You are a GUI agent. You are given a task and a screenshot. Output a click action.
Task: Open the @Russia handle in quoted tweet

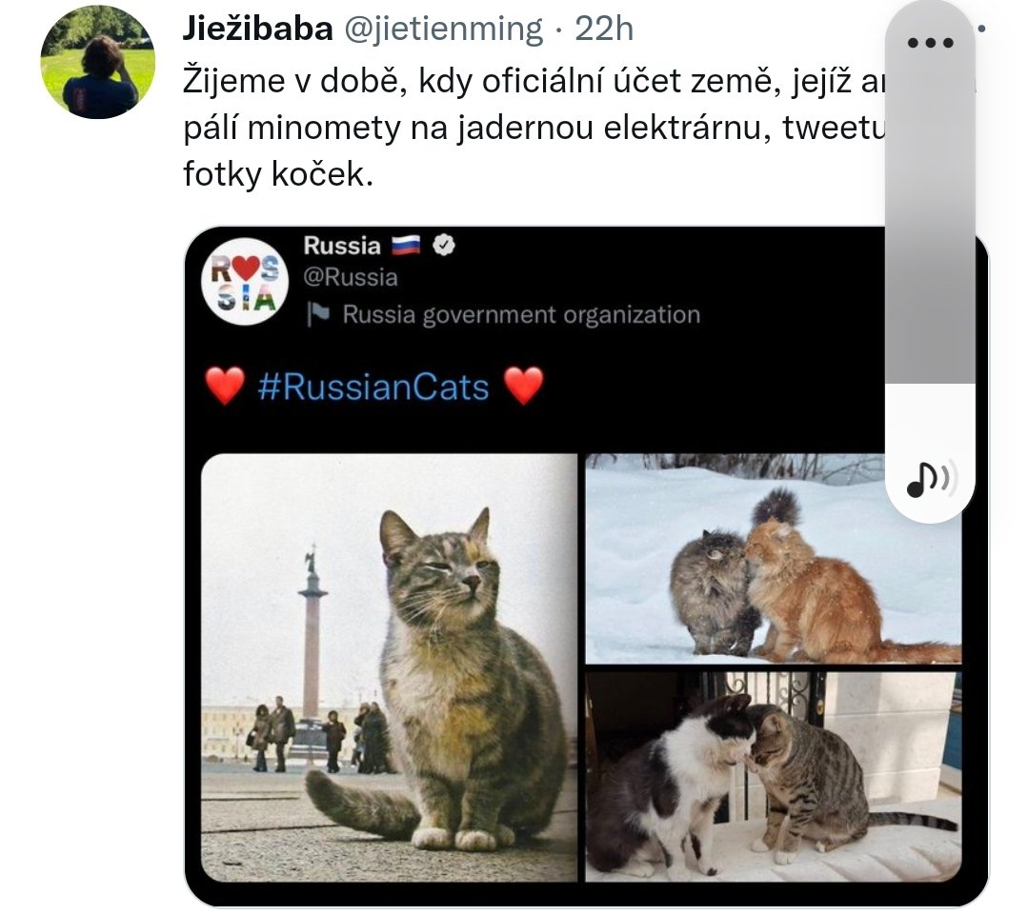coord(350,278)
